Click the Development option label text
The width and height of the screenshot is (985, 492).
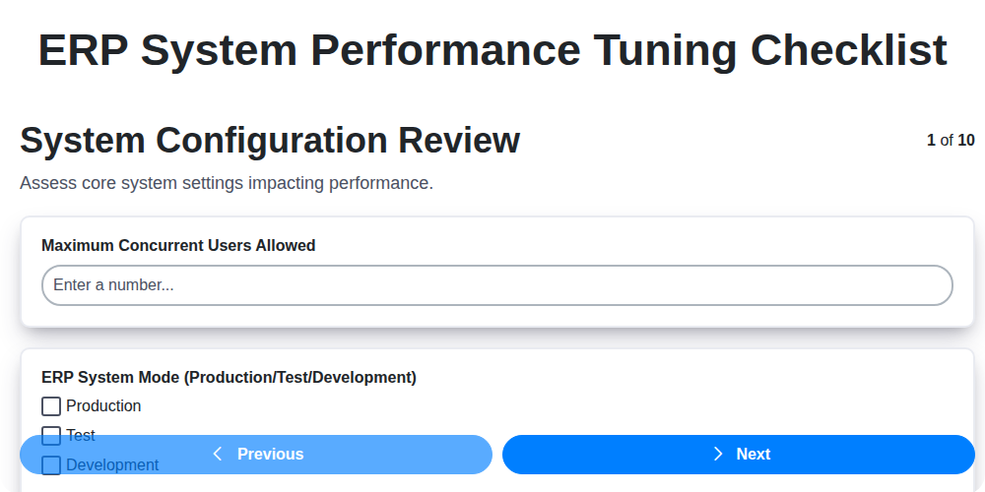click(x=112, y=464)
